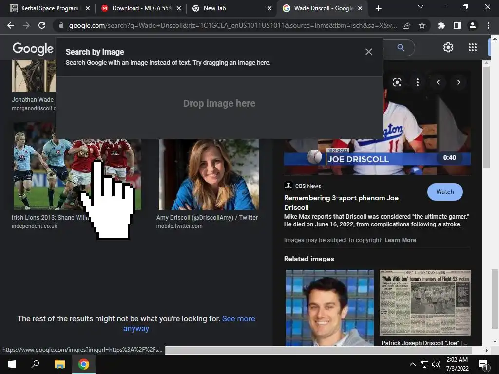The height and width of the screenshot is (374, 499).
Task: Click the 'Irish Lions 2013: Shane' caption
Action: (50, 218)
